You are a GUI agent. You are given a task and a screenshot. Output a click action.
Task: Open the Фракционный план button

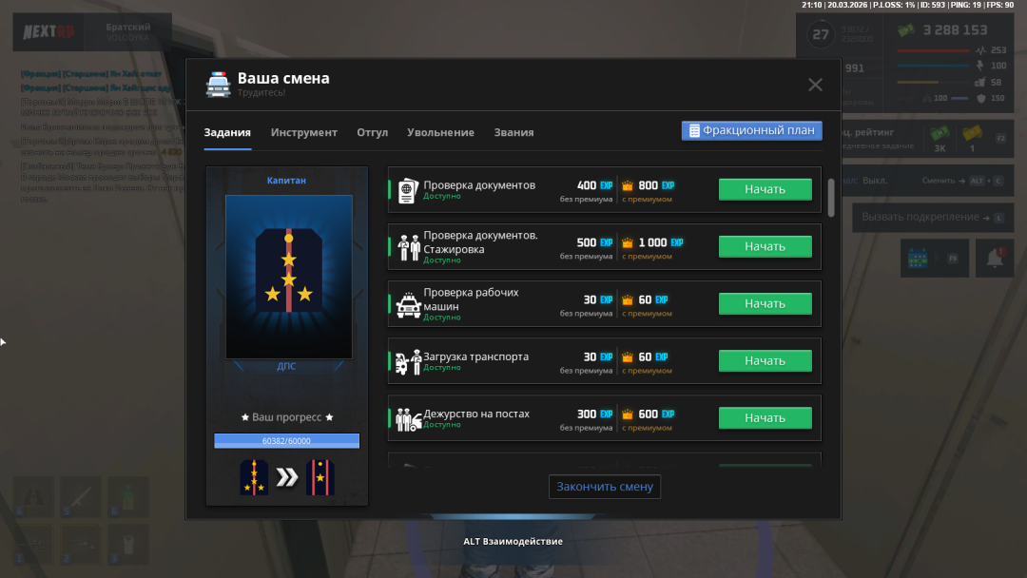click(751, 130)
